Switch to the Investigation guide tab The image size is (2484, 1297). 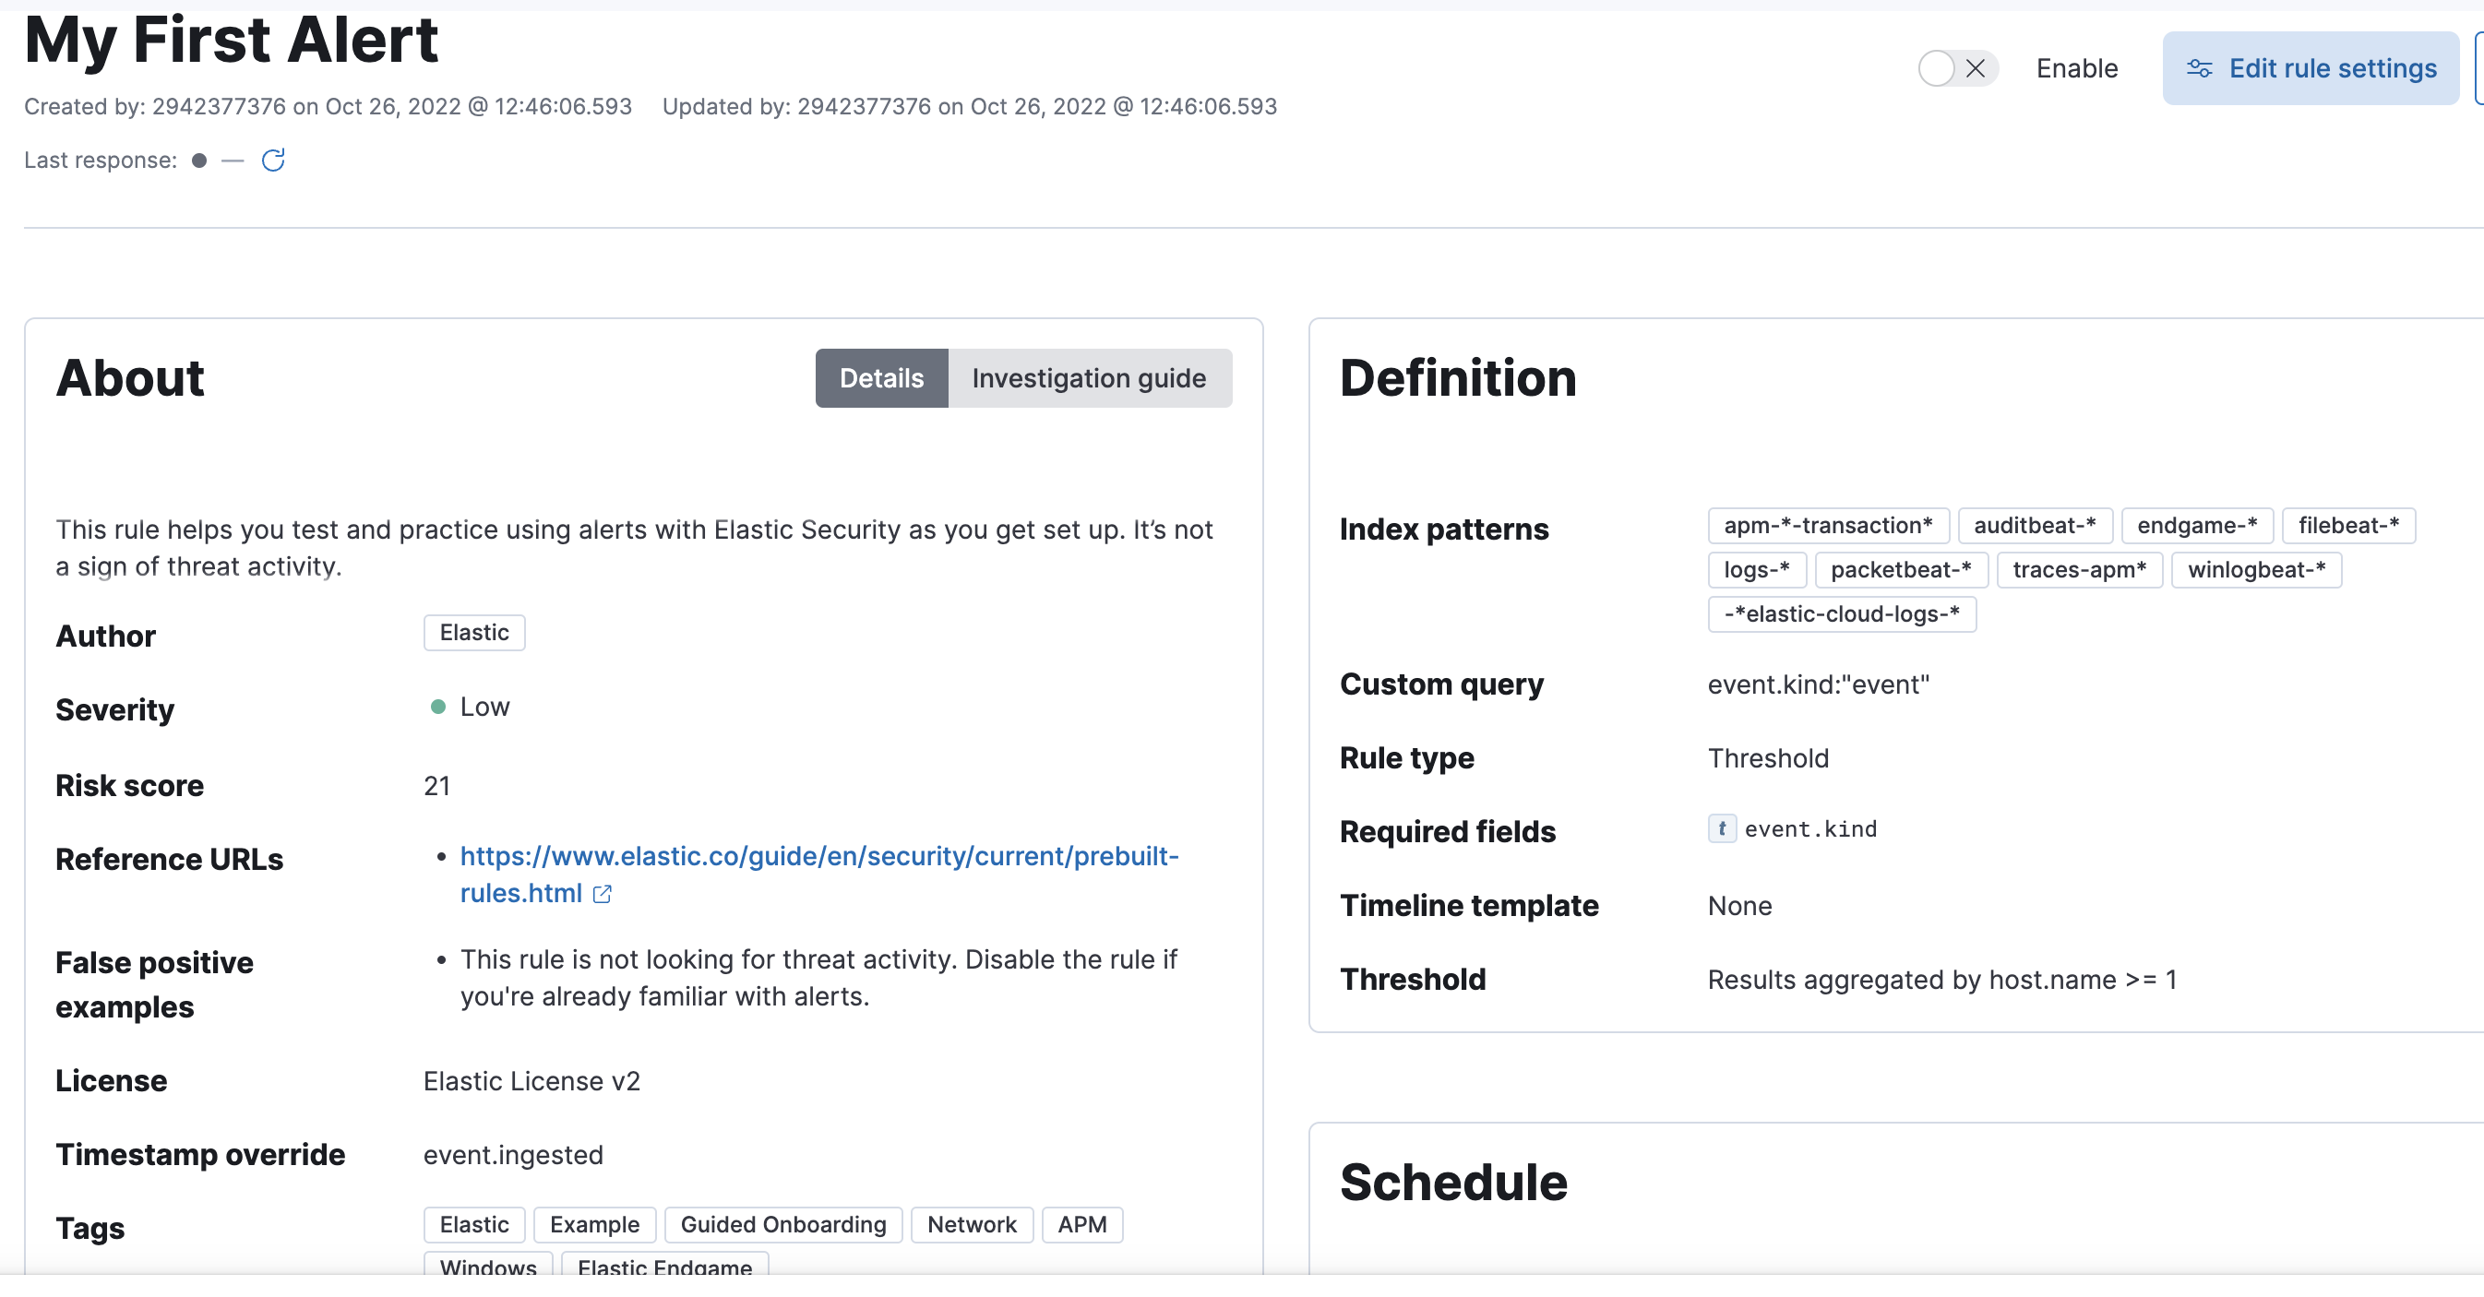1088,378
